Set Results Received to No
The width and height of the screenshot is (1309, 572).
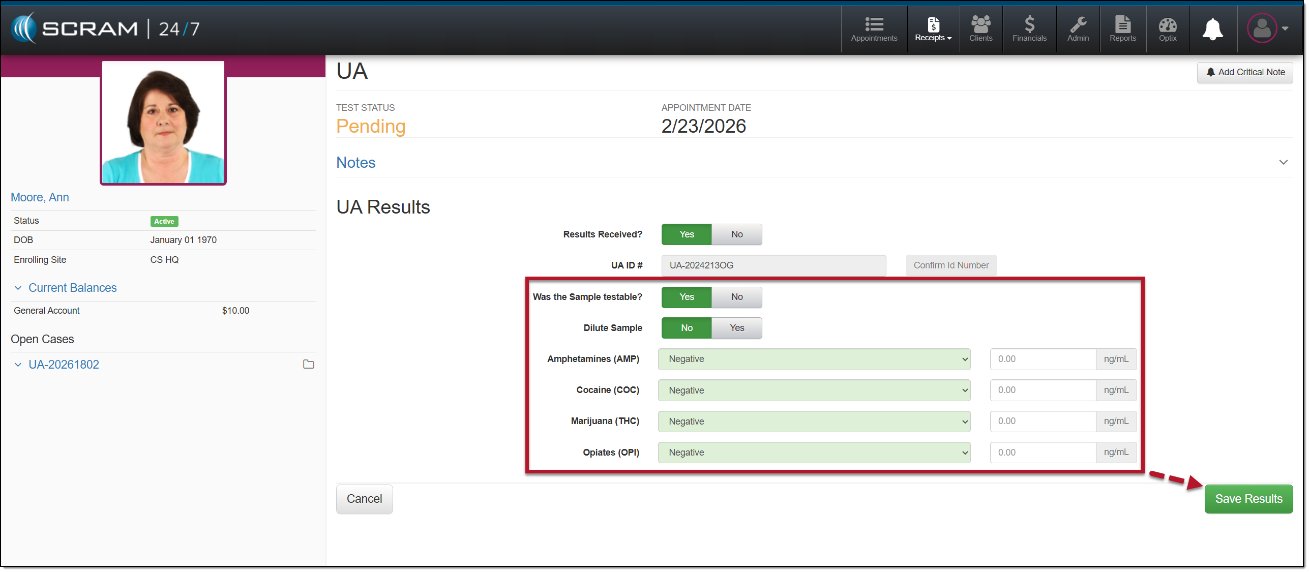point(736,234)
